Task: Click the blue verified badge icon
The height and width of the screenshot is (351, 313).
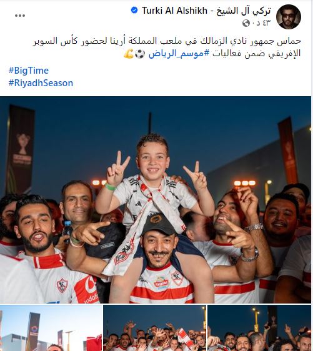Action: [x=134, y=10]
